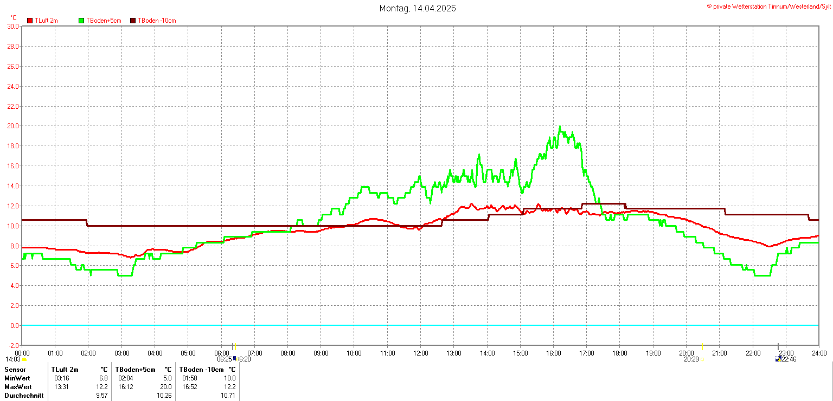Click the yellow sun icon beside 14:03
This screenshot has width=833, height=401.
point(24,359)
